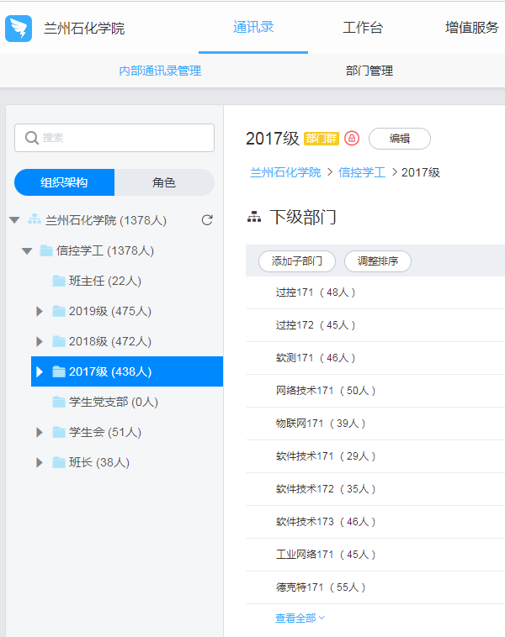Click the red lock icon beside 部门群
The image size is (505, 637).
pos(352,139)
